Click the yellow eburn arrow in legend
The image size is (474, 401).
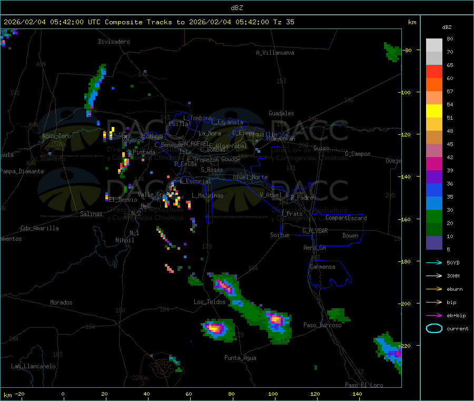[434, 289]
